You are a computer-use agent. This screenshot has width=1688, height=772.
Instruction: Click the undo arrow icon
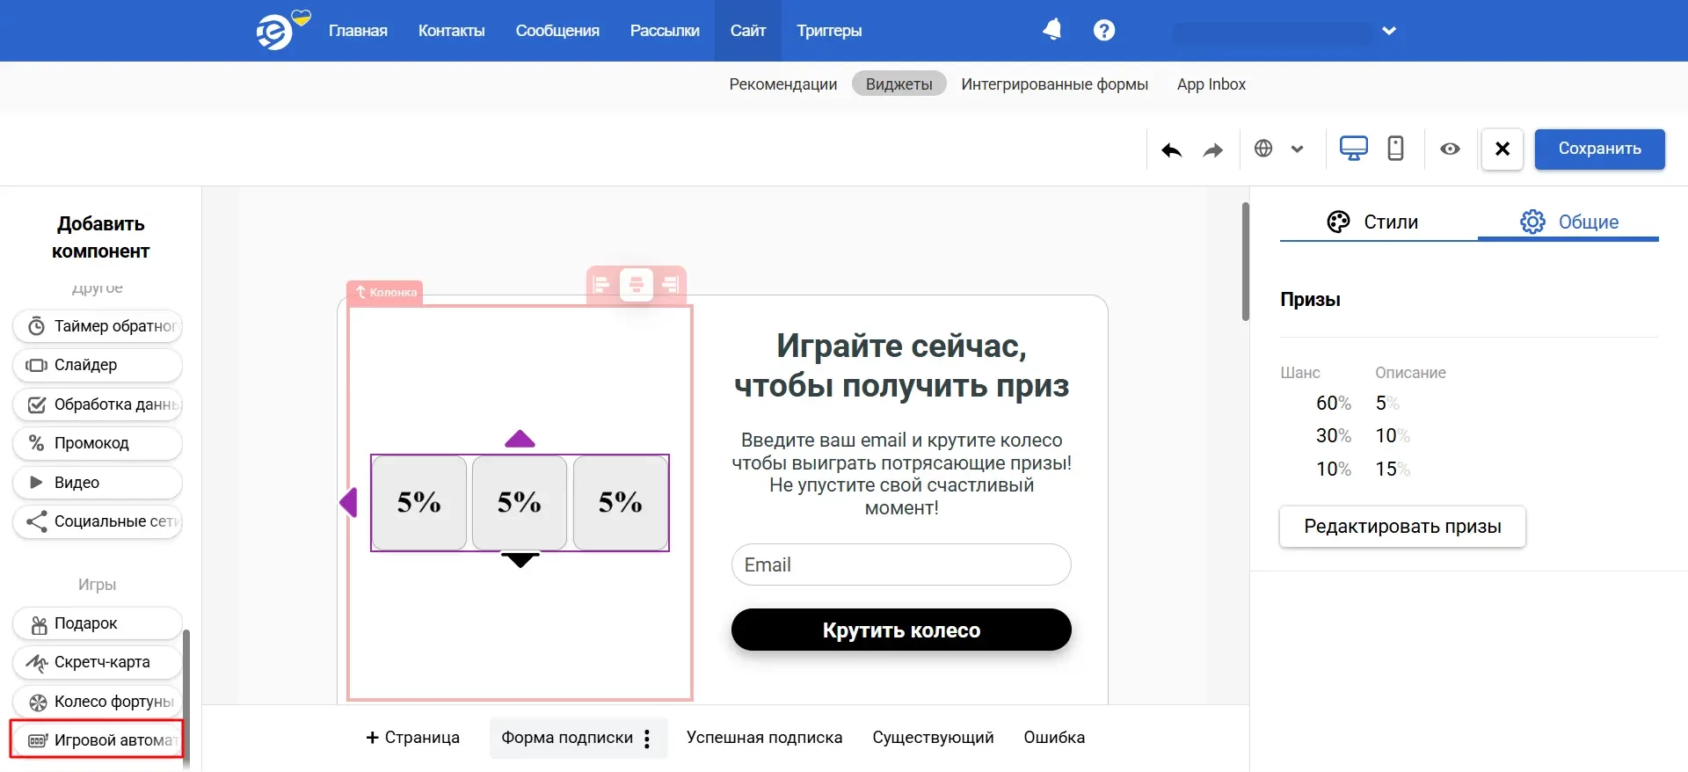[1171, 149]
